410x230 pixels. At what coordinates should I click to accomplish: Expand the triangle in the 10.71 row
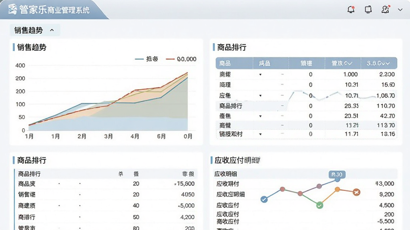click(260, 96)
